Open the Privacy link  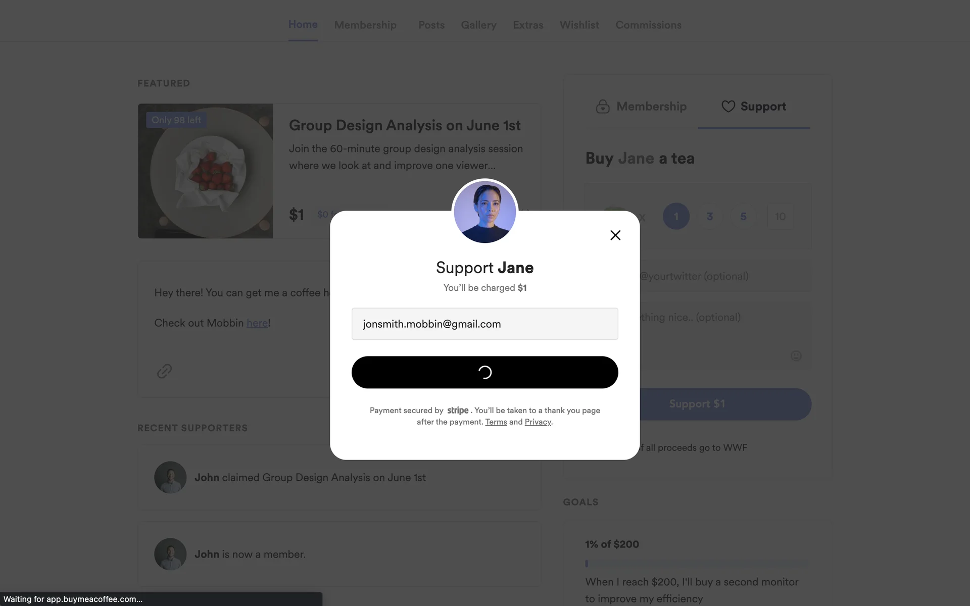point(538,422)
